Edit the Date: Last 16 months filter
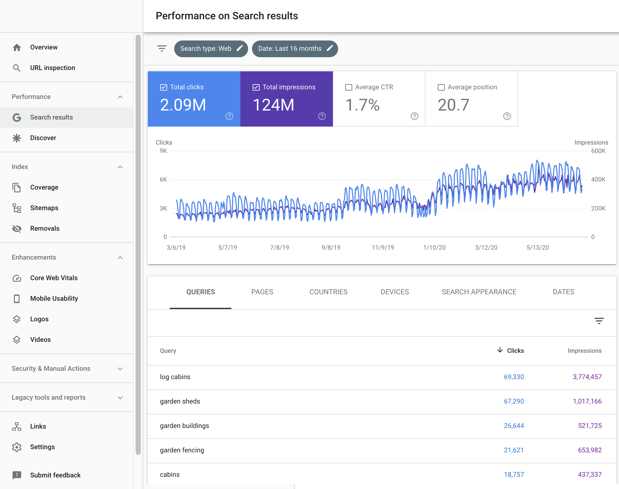The width and height of the screenshot is (619, 489). (x=330, y=49)
